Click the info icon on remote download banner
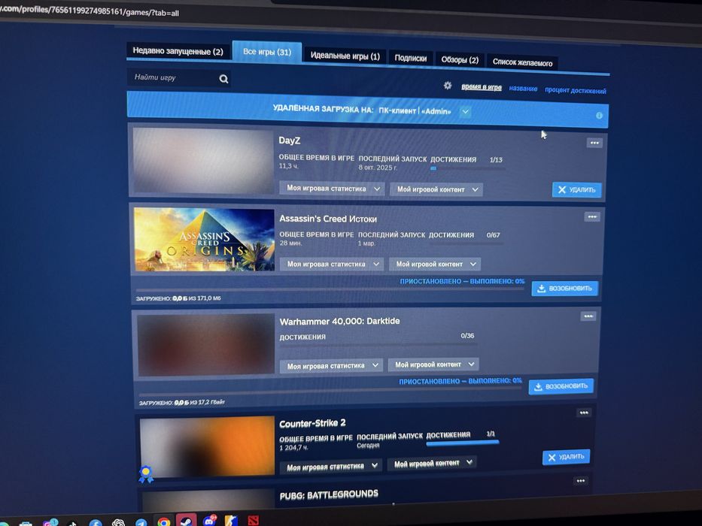The image size is (702, 526). coord(599,116)
